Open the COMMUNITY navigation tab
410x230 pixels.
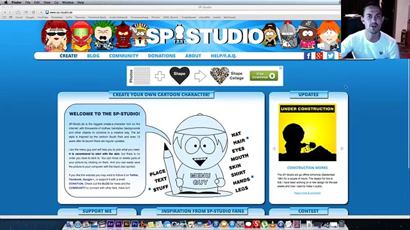pyautogui.click(x=124, y=56)
